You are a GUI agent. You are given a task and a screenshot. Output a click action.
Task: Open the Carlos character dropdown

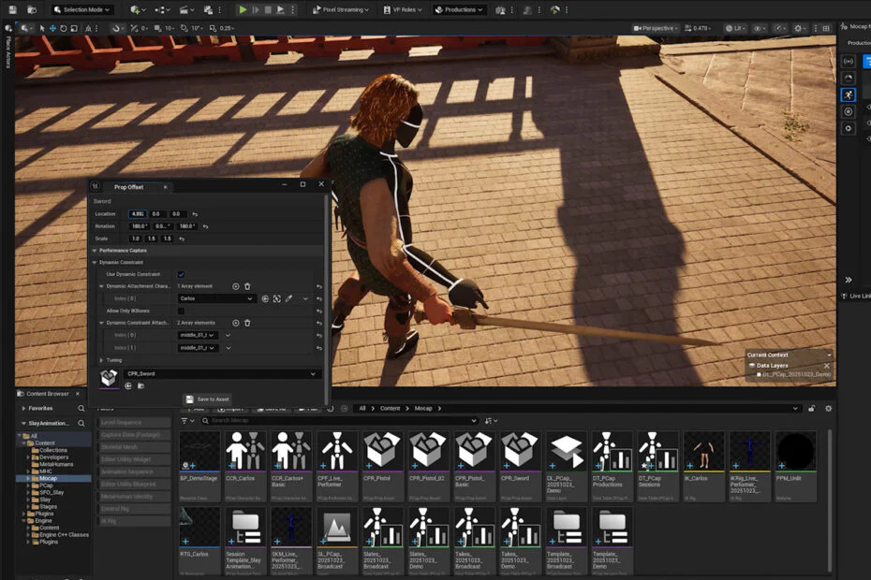pos(215,298)
